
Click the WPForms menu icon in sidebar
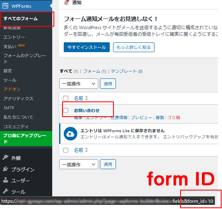[5, 6]
